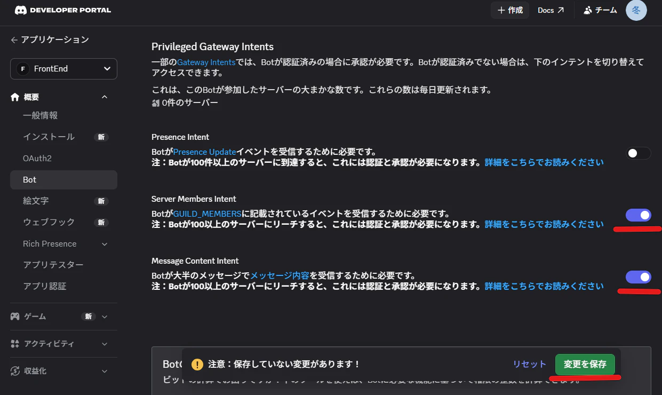662x395 pixels.
Task: Expand the ゲーム section chevron
Action: point(105,317)
